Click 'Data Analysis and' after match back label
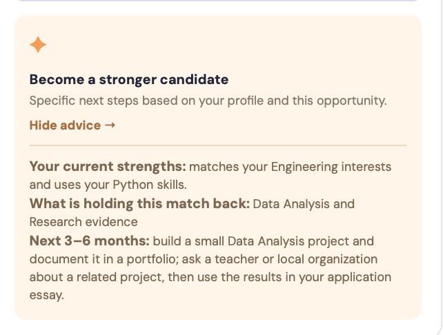Screen dimensions: 443x335 pyautogui.click(x=304, y=204)
